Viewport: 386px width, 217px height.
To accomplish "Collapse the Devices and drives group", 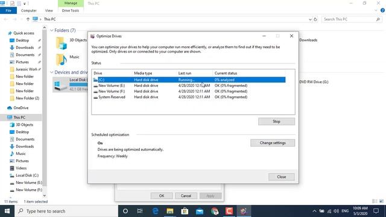I will click(x=52, y=72).
